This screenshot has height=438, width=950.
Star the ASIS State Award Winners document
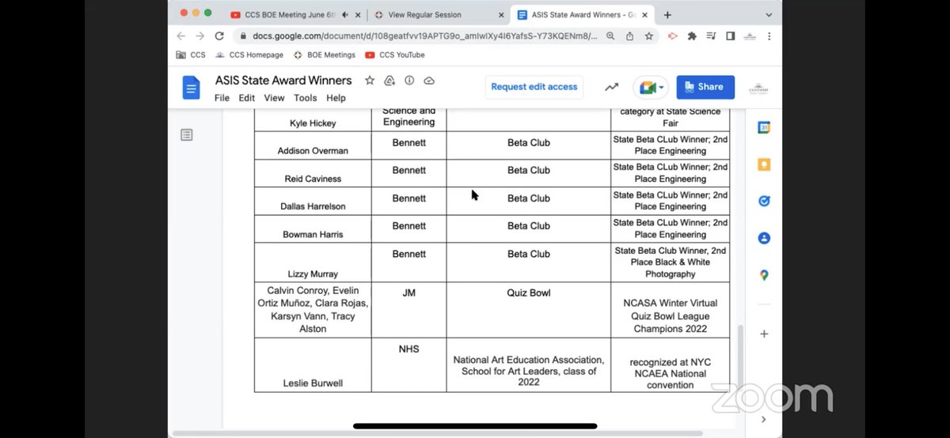coord(369,81)
